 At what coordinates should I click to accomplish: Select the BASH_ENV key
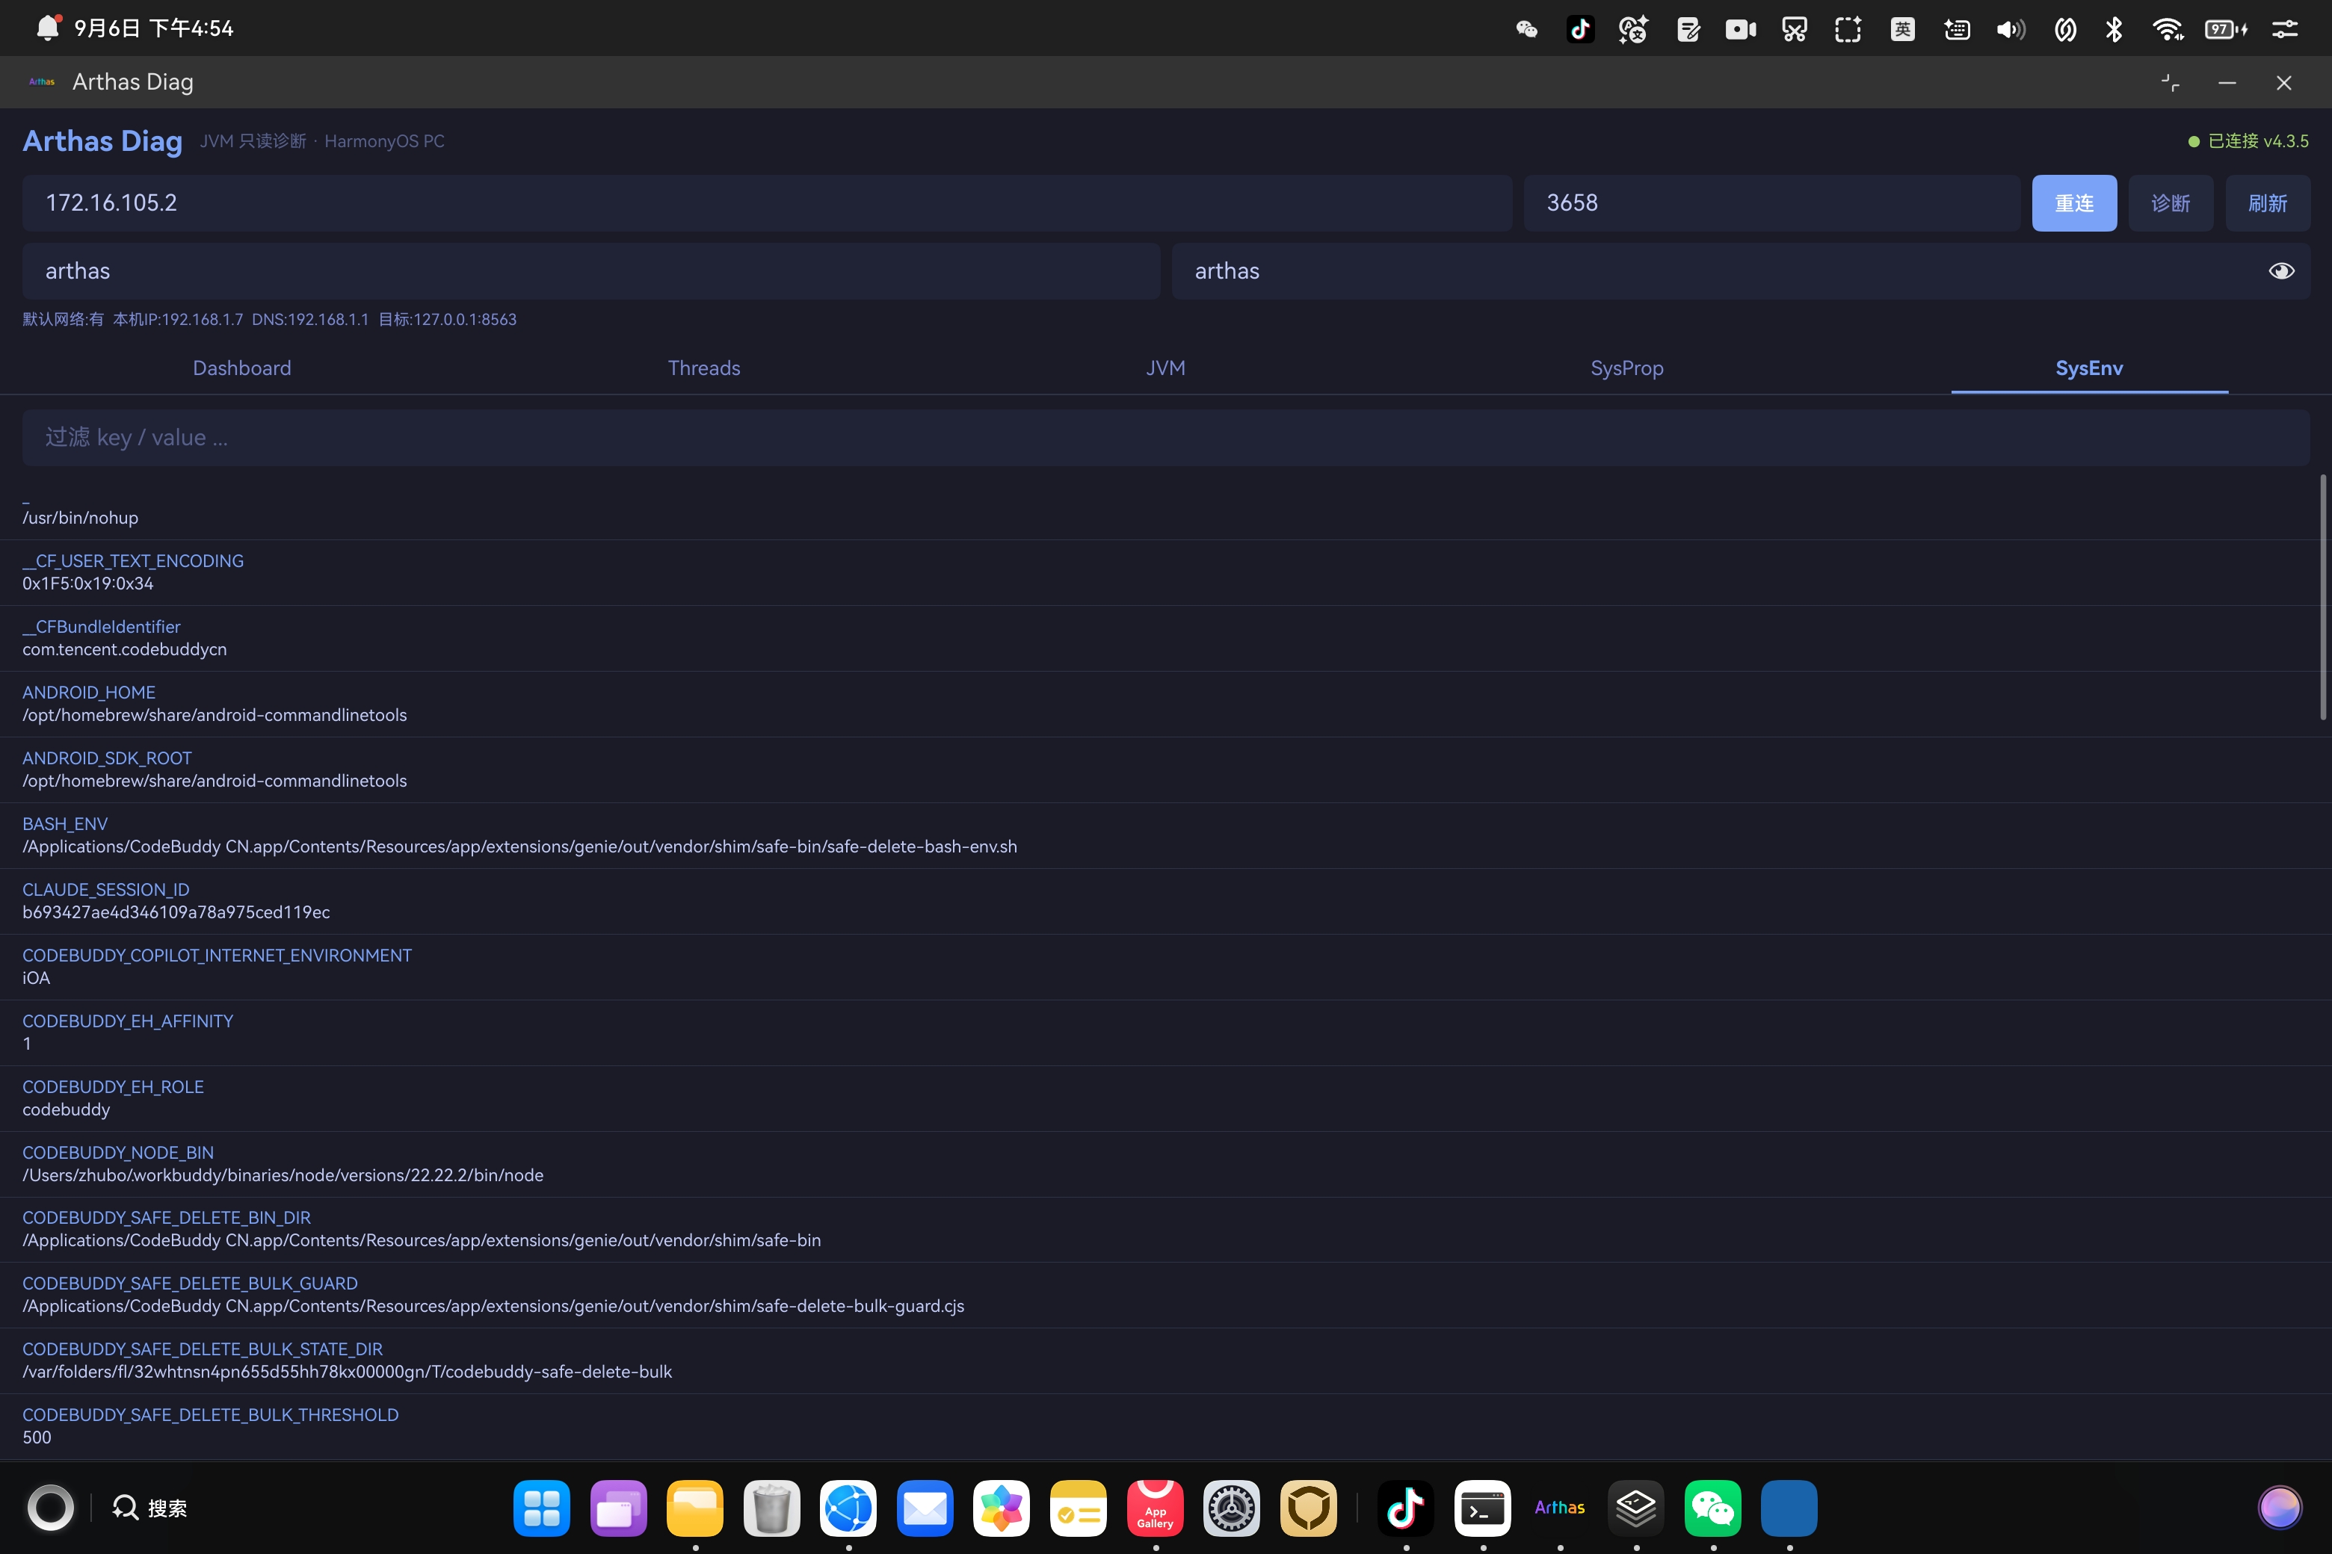point(66,823)
